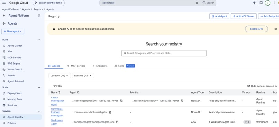Click the warning triangle icon in banner
The height and width of the screenshot is (127, 279).
pyautogui.click(x=54, y=29)
